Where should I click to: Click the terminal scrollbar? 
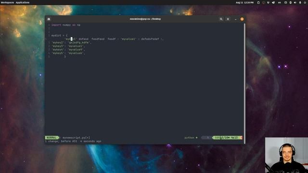[244, 83]
